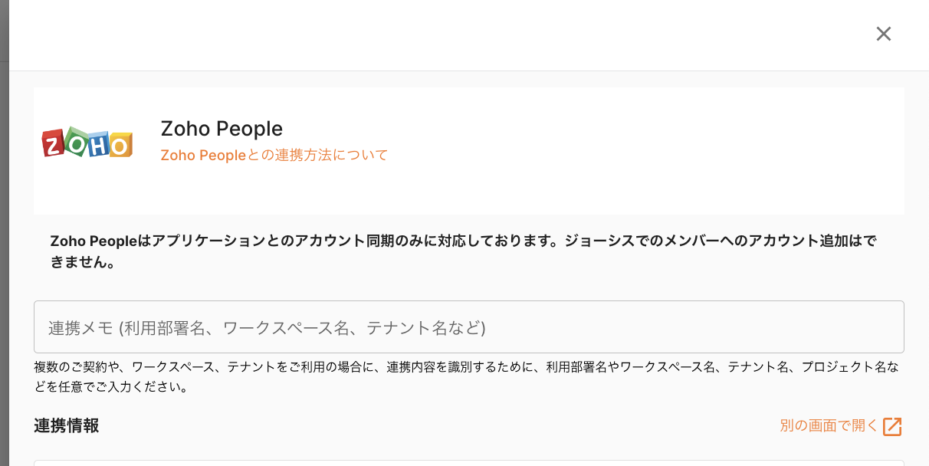Click the blank dialog header bar
This screenshot has width=929, height=466.
(460, 34)
